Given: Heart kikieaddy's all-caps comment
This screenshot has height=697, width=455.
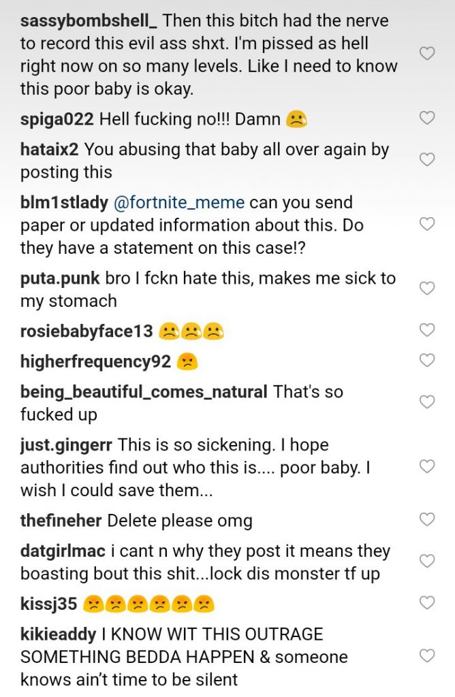Looking at the screenshot, I should [x=426, y=656].
